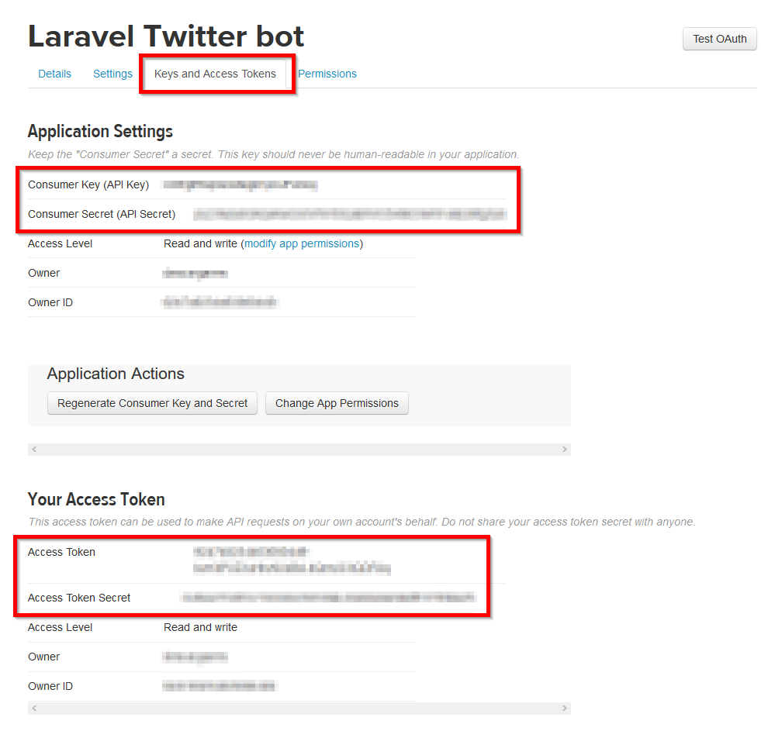Click the blurred Access Token value
Screen dimensions: 775x731
(x=292, y=560)
